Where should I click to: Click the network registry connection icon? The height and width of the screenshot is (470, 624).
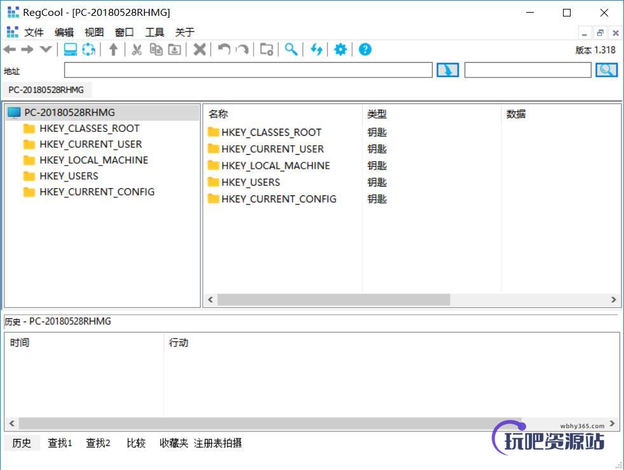coord(88,49)
